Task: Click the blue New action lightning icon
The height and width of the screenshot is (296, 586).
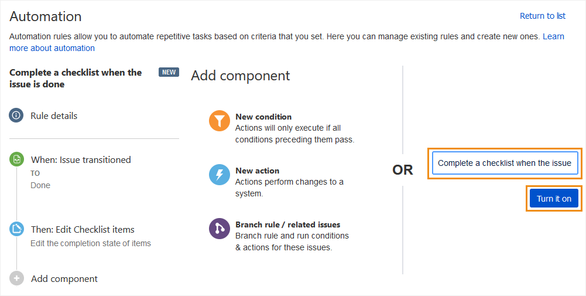Action: click(x=220, y=175)
